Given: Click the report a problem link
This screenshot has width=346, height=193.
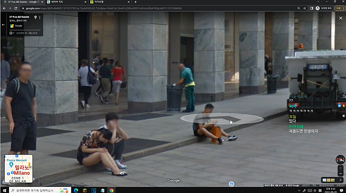Looking at the screenshot, I should [340, 186].
